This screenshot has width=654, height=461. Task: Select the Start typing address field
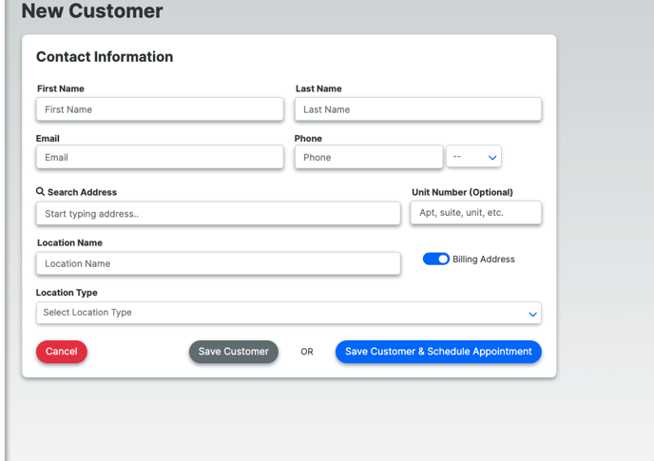click(x=218, y=214)
